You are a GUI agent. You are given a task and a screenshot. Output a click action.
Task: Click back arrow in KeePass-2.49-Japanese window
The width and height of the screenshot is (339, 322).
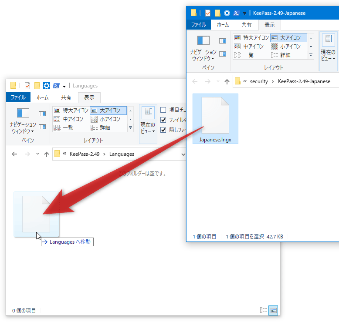195,81
